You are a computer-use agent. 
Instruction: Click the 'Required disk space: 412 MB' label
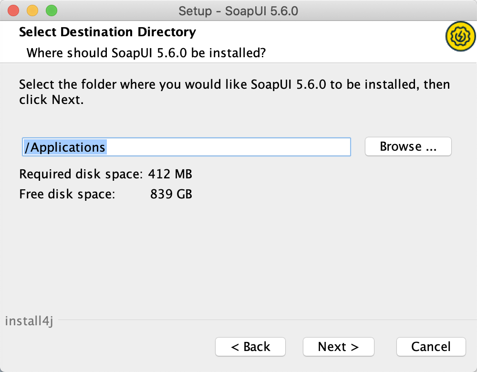pyautogui.click(x=105, y=174)
